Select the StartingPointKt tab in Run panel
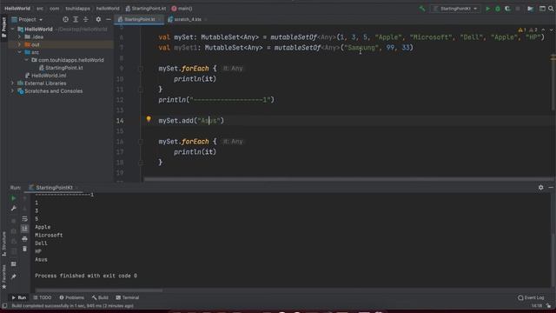Viewport: 556px width, 313px height. coord(54,188)
